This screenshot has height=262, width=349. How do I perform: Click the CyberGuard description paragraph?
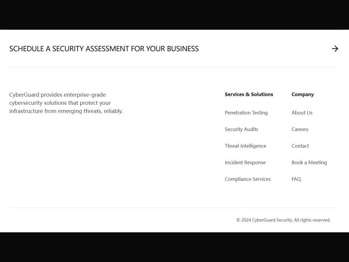pos(66,103)
